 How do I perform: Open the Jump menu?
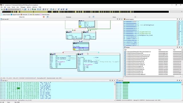coord(9,7)
